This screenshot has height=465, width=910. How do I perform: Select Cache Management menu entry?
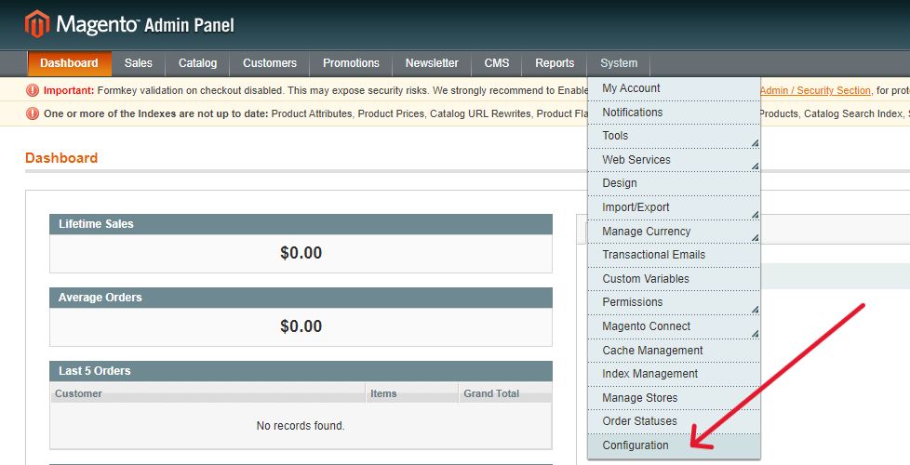click(652, 351)
